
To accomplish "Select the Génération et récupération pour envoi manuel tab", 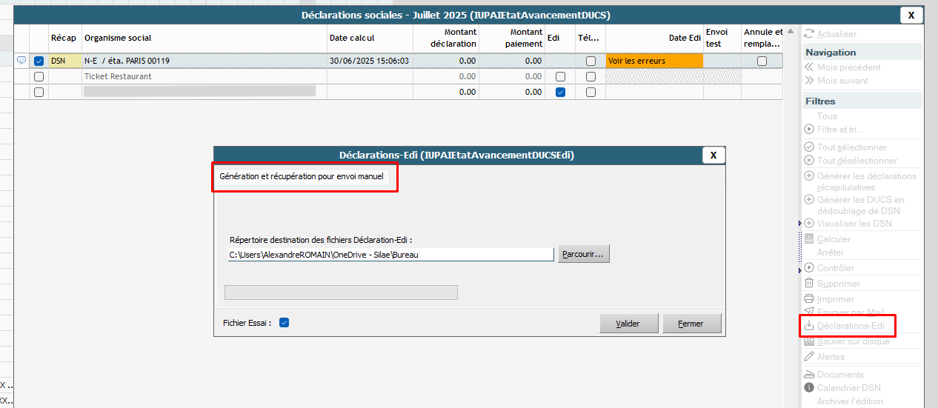I will tap(302, 178).
